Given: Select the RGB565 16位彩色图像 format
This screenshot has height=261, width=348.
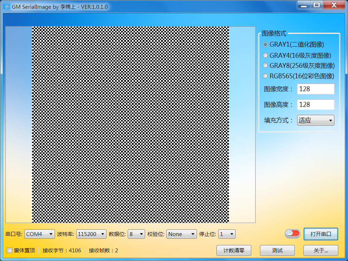Looking at the screenshot, I should click(265, 76).
